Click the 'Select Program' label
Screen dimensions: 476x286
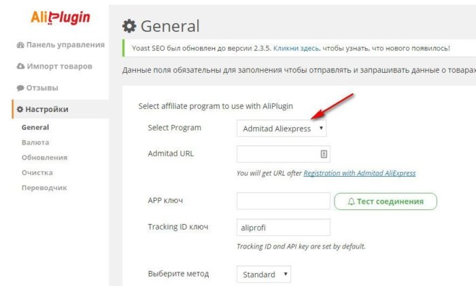pos(174,128)
